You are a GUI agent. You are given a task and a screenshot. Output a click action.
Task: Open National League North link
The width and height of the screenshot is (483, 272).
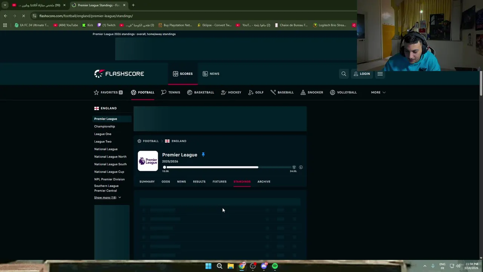(110, 157)
